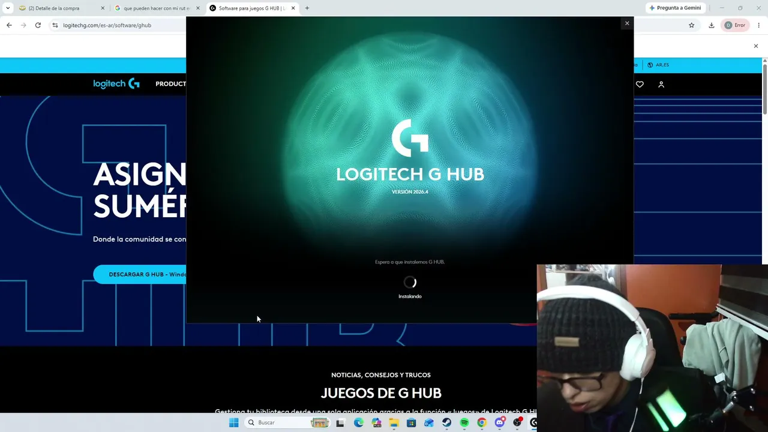Close the Detalle de la compra tab

click(x=103, y=8)
